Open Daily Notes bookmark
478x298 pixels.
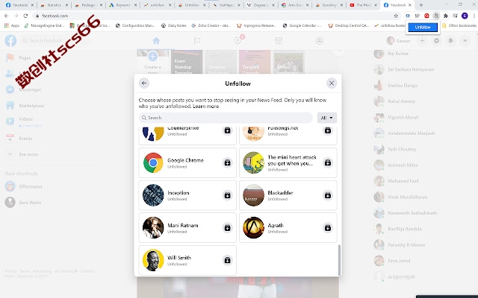point(174,25)
